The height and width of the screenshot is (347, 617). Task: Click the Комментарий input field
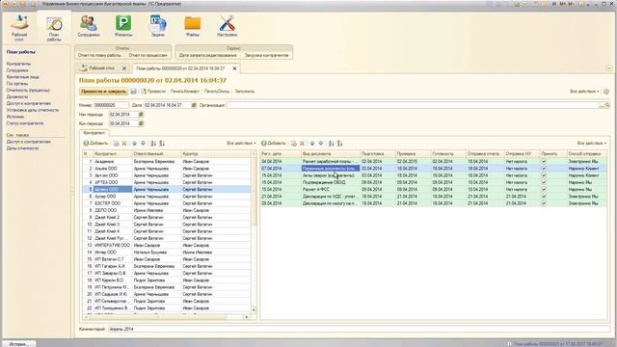pyautogui.click(x=359, y=329)
